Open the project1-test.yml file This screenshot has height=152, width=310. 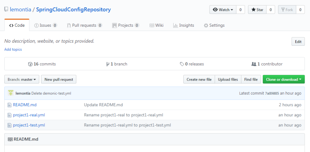[x=29, y=125]
